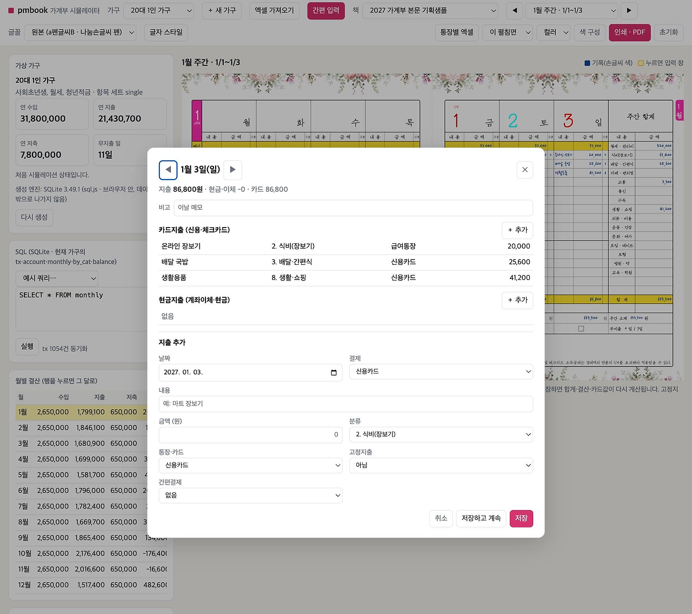Click the 글자 스타일 button
This screenshot has height=614, width=692.
pos(166,32)
